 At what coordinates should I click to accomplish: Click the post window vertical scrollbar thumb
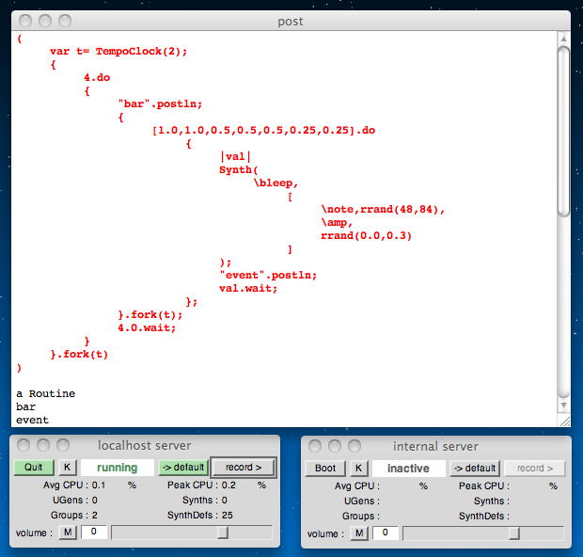563,132
